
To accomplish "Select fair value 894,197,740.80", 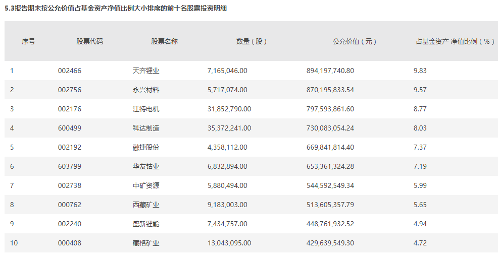I will coord(330,71).
